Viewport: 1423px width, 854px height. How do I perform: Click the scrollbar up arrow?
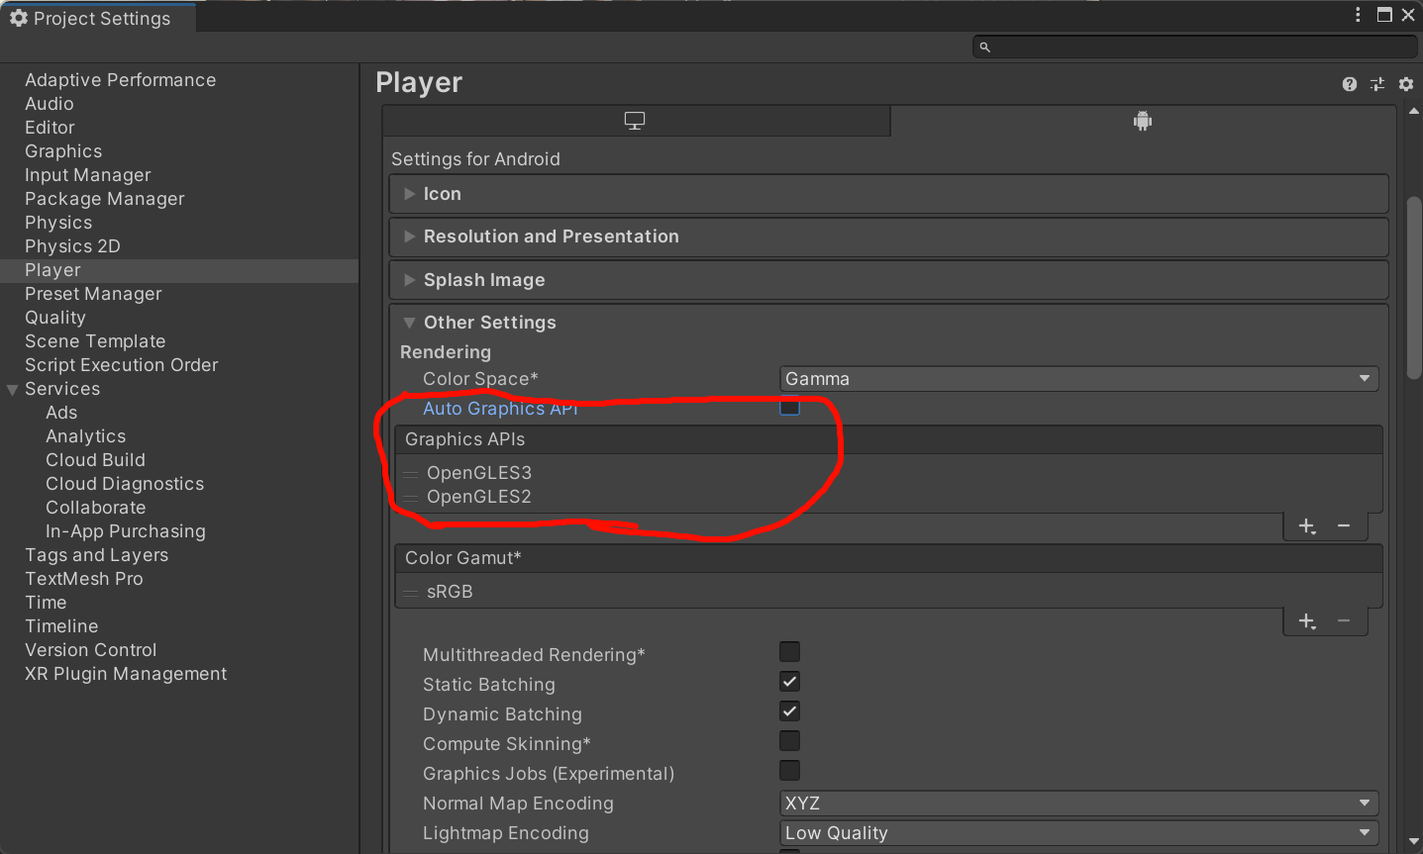pyautogui.click(x=1414, y=112)
